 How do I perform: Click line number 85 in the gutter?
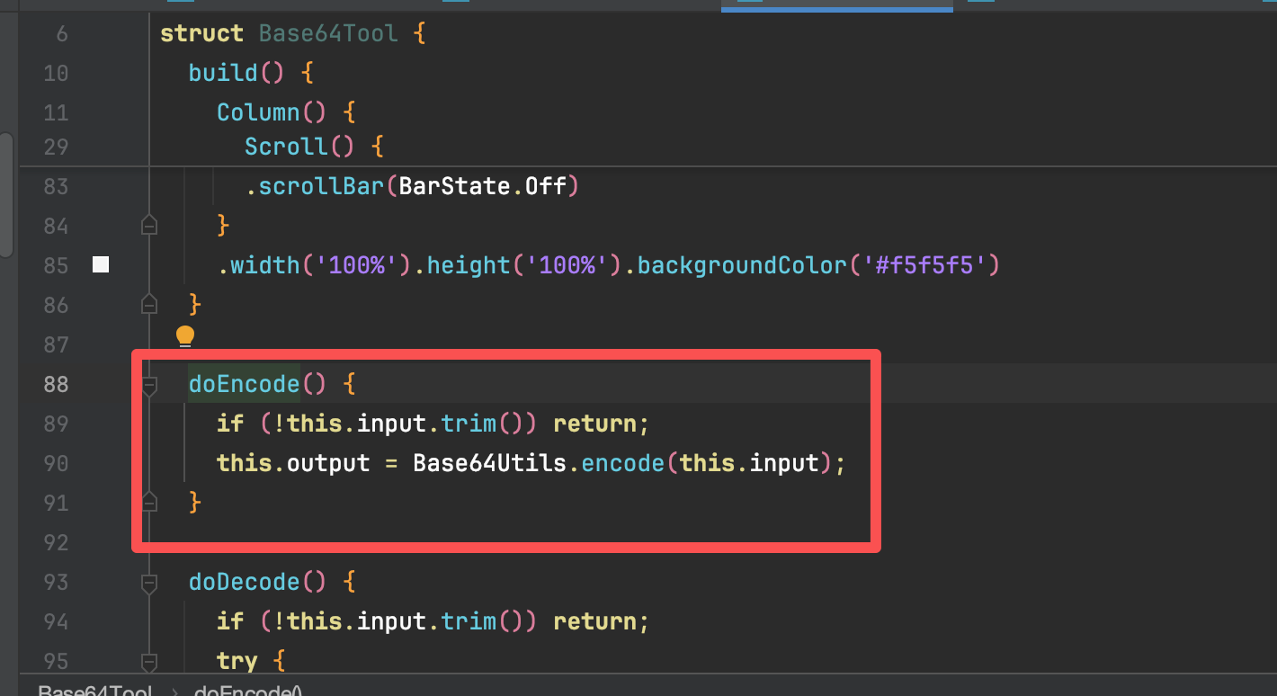click(56, 265)
